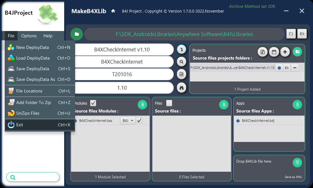Minimize the MakeB4XLib window
The height and width of the screenshot is (188, 313).
[x=286, y=11]
